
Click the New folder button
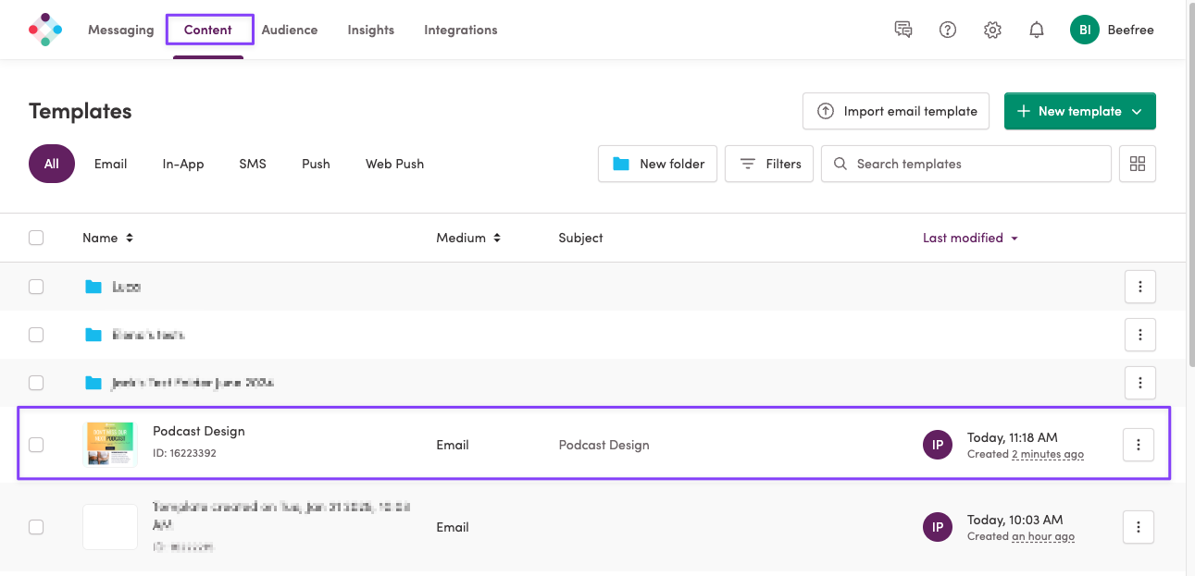657,164
